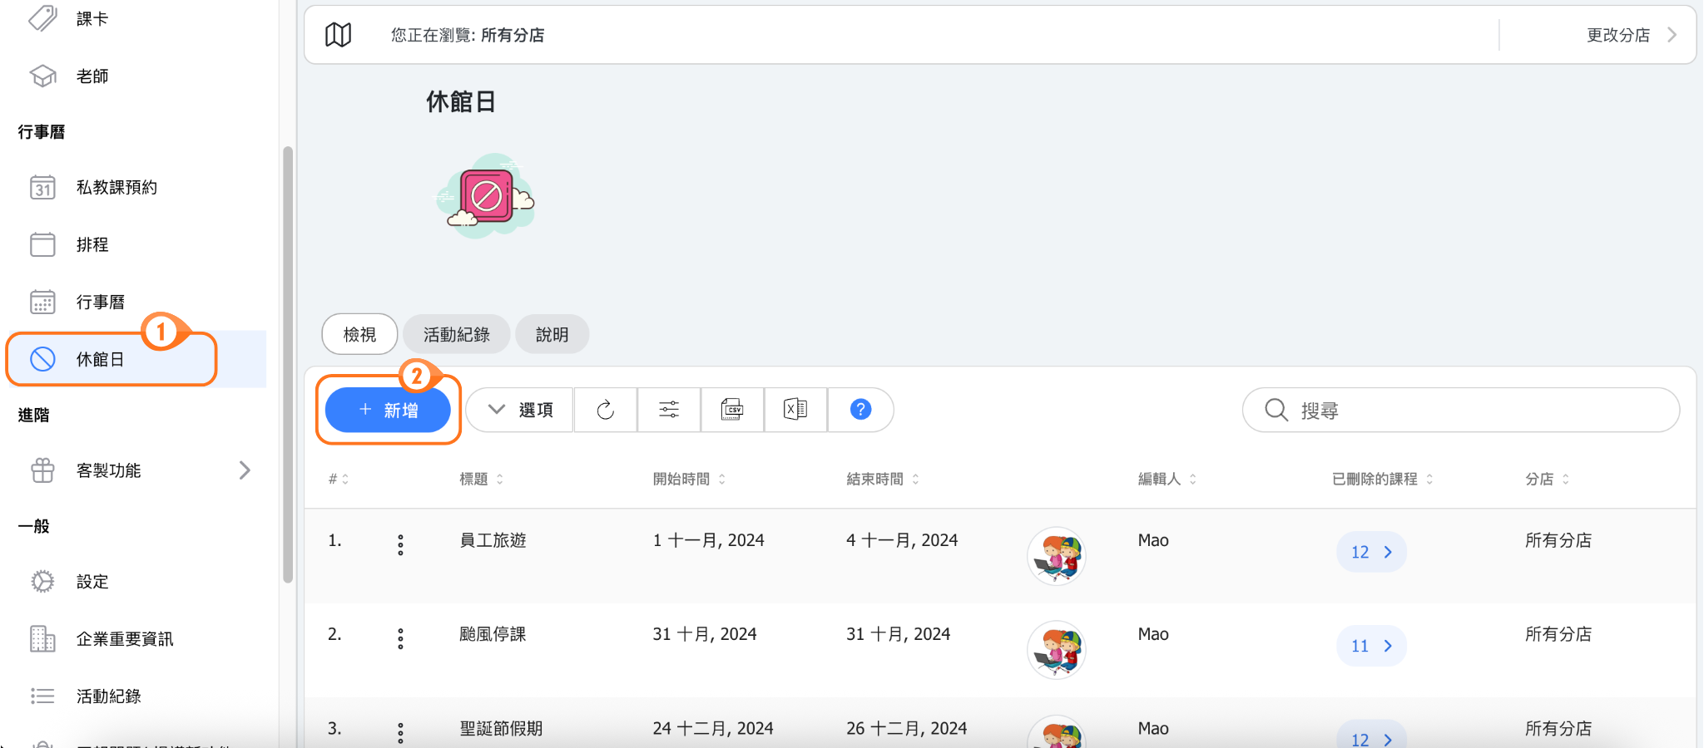The height and width of the screenshot is (748, 1704).
Task: Click the map icon in branch bar
Action: pos(338,35)
